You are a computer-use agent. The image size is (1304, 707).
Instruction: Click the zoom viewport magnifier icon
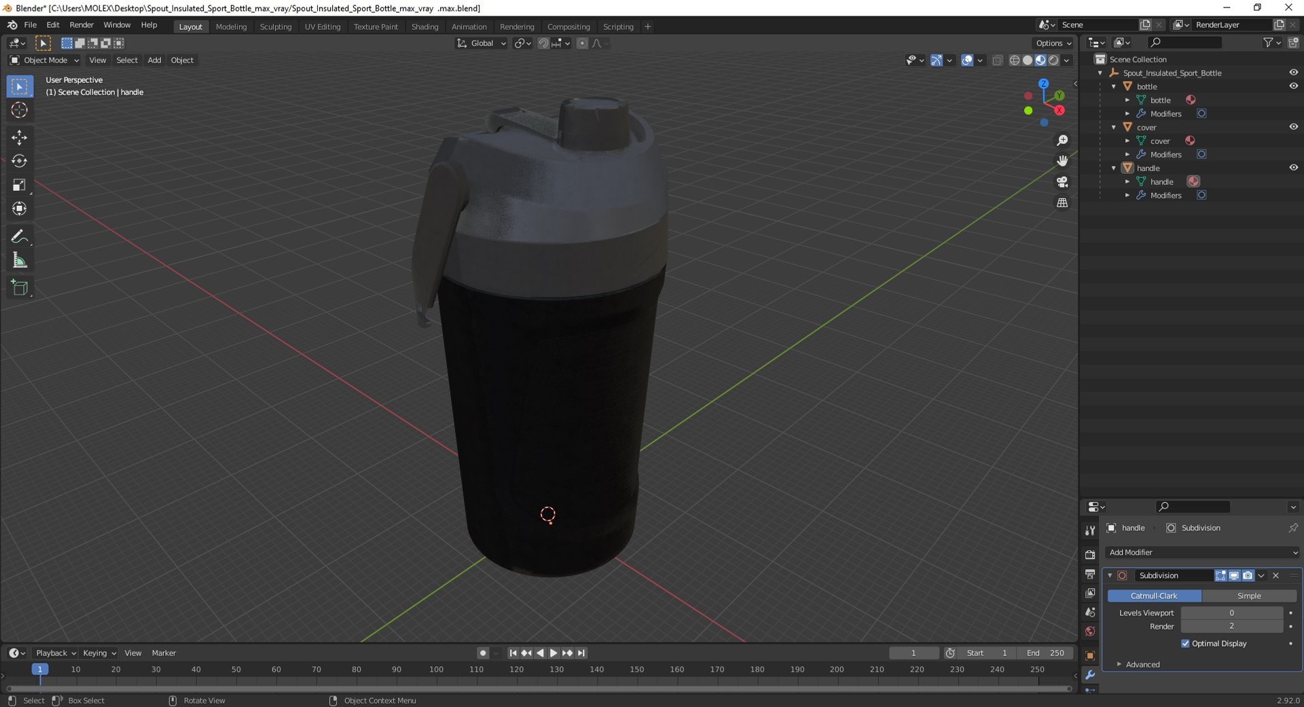[1062, 141]
